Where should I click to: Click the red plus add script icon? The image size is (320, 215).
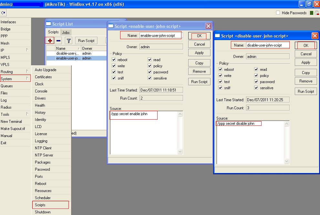[x=50, y=41]
